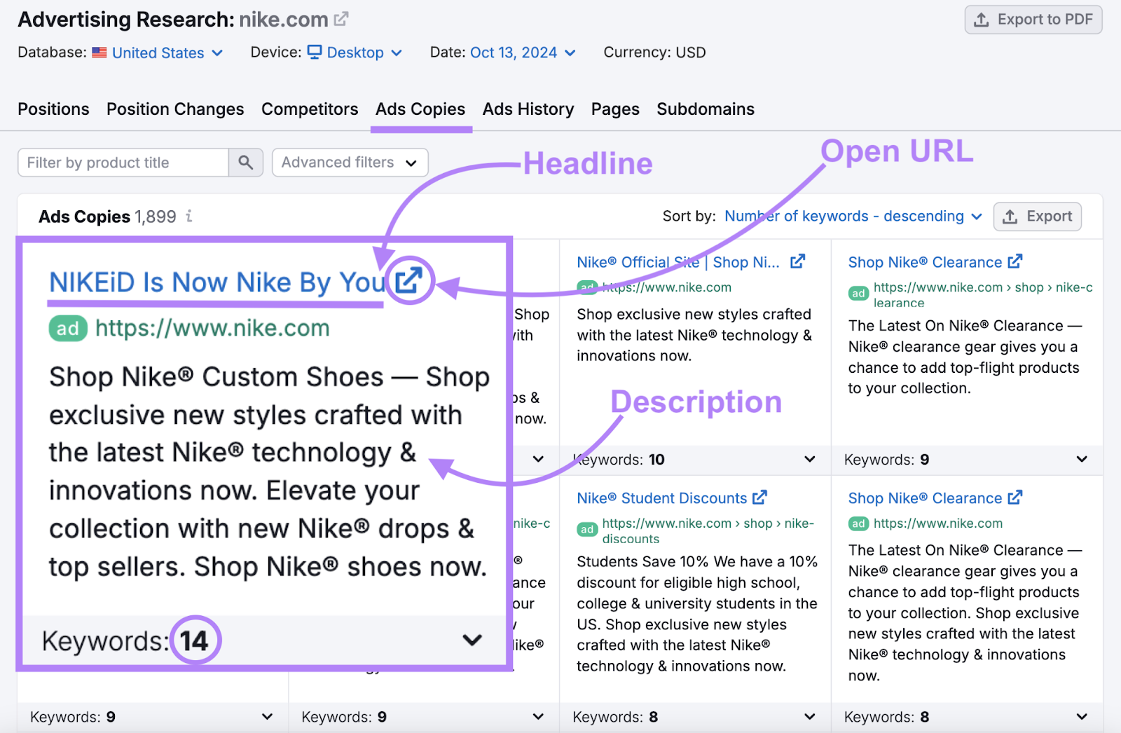Viewport: 1121px width, 733px height.
Task: Open second Shop Nike Clearance headline in lower row
Action: 925,498
